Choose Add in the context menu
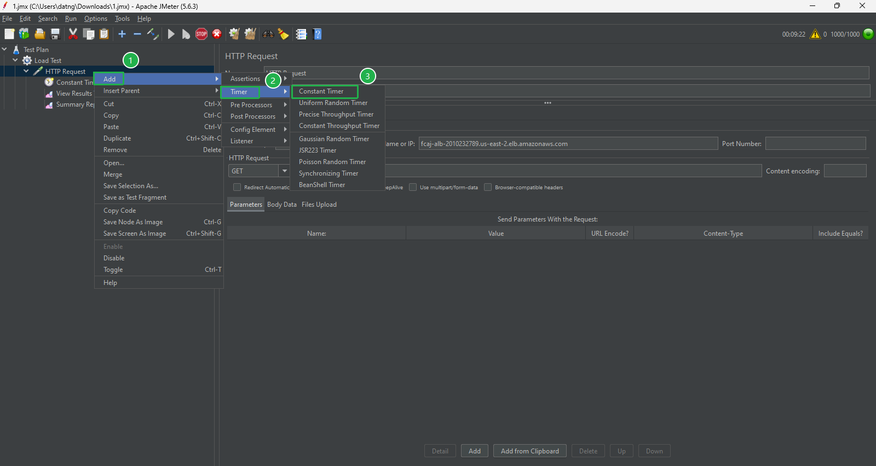The image size is (876, 466). point(158,79)
